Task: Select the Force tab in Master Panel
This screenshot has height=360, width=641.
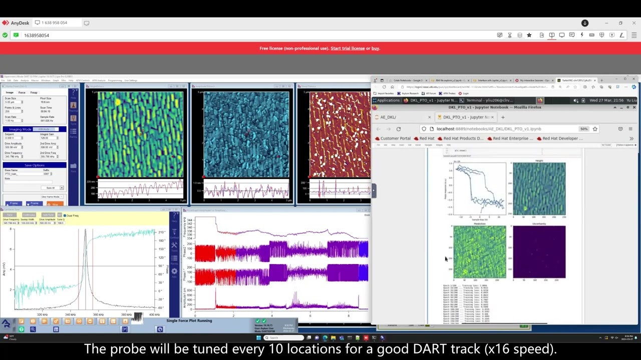Action: click(22, 92)
